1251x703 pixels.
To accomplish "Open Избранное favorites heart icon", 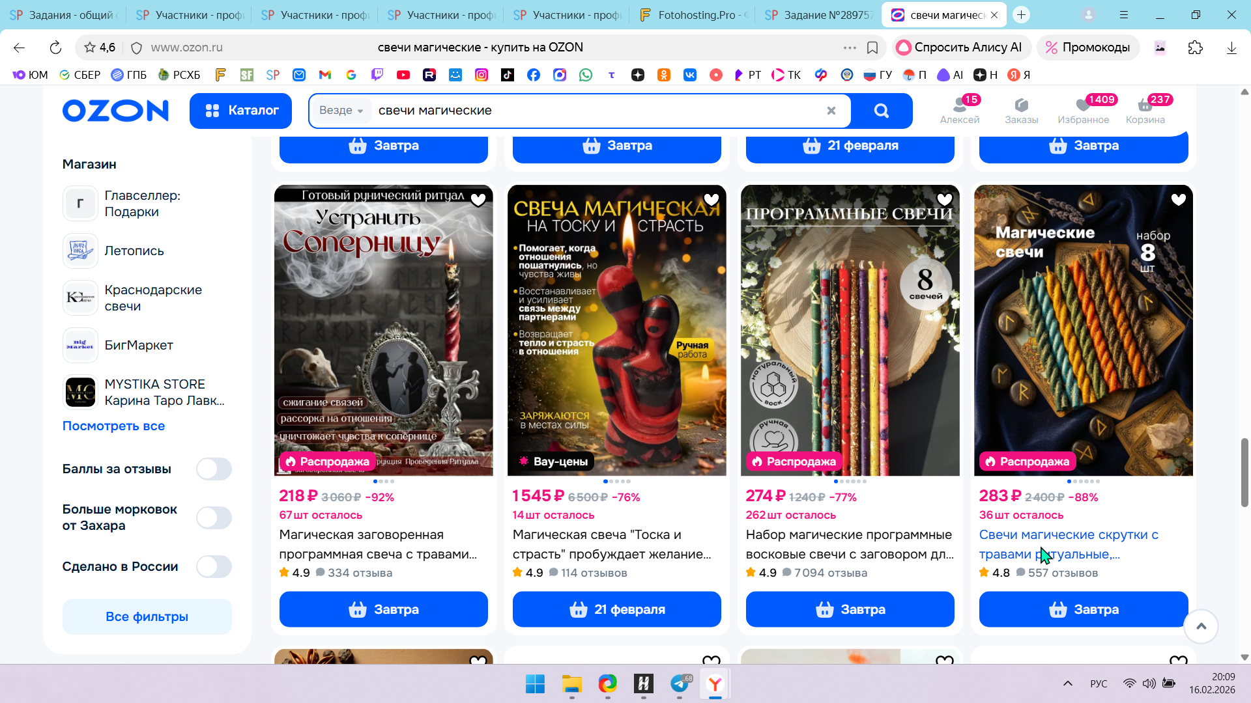I will click(1083, 105).
